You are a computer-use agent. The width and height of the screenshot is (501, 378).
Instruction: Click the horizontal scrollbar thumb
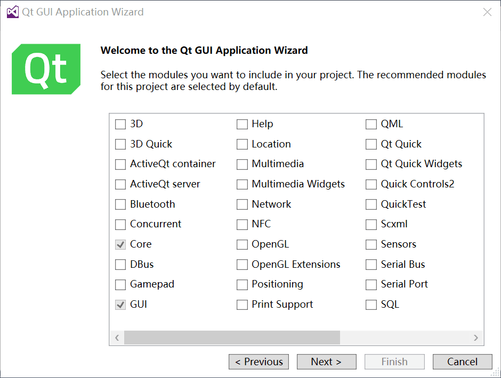click(232, 338)
